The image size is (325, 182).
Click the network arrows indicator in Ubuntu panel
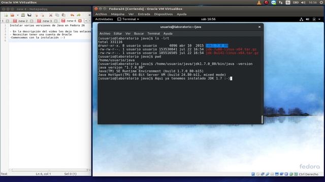[281, 3]
